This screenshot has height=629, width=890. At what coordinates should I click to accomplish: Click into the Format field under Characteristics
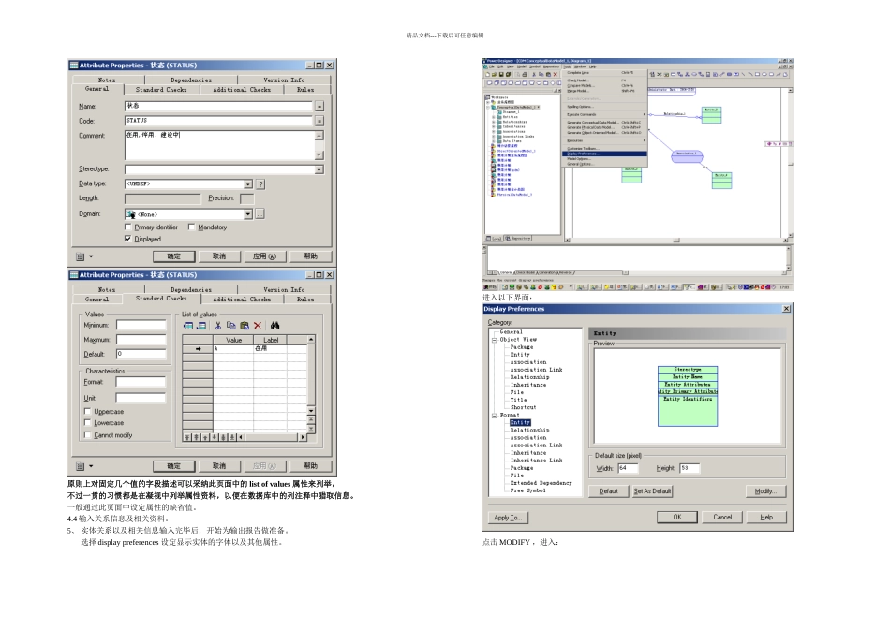141,382
